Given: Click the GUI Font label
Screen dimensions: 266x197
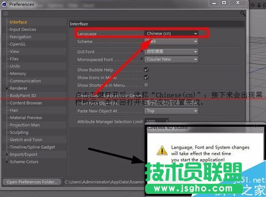Looking at the screenshot, I should tap(86, 52).
